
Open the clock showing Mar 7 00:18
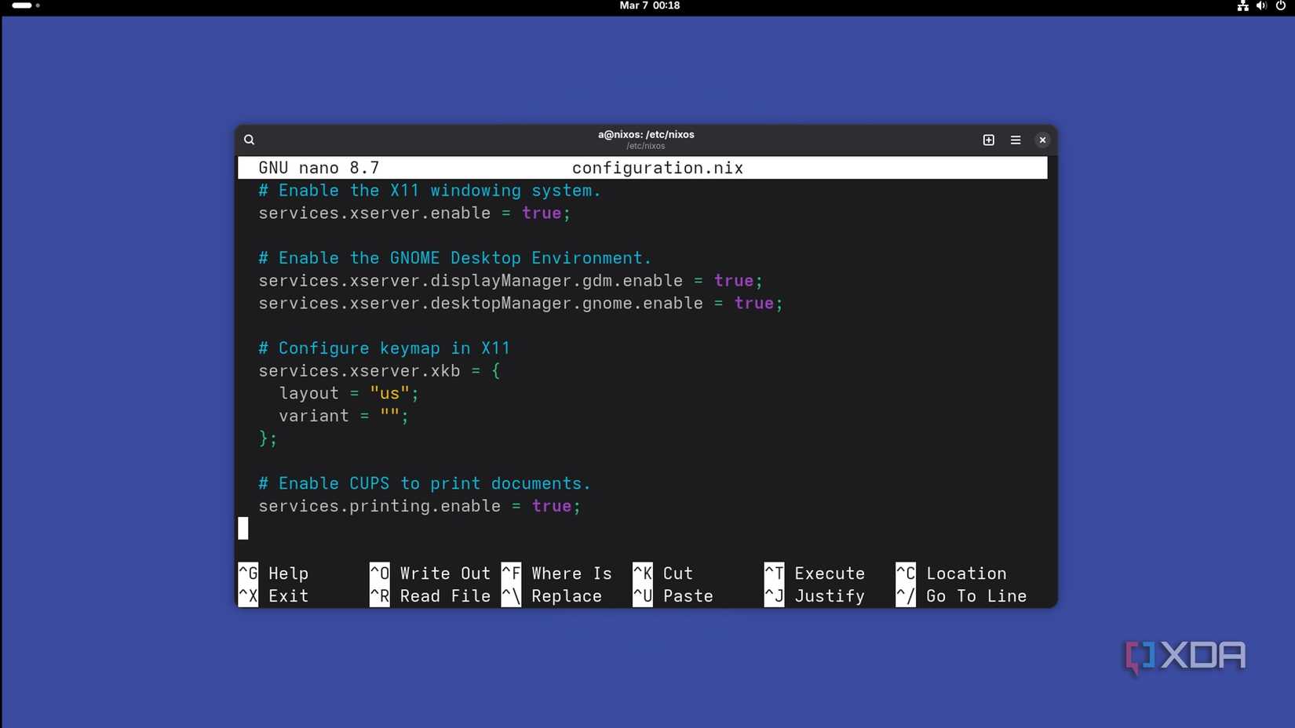(x=649, y=5)
